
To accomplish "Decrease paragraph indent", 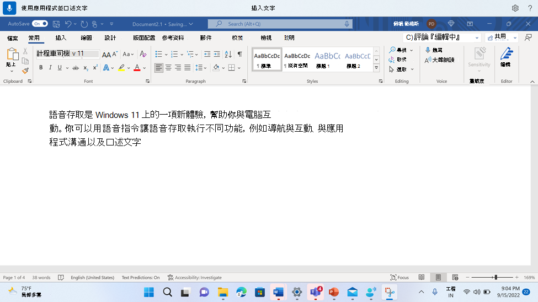I will (x=207, y=54).
